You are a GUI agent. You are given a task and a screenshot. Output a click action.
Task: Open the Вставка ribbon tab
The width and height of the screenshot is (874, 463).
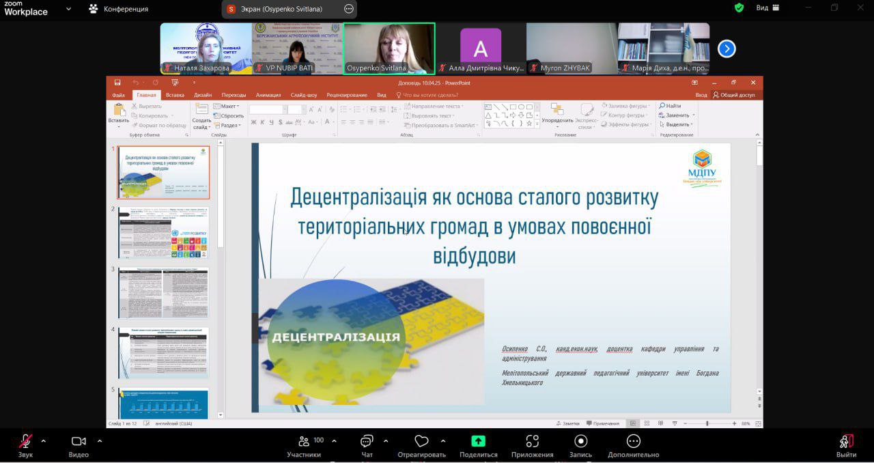click(175, 95)
